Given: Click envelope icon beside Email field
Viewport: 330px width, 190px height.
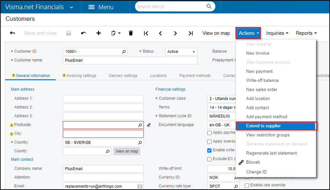Looking at the screenshot, I should pyautogui.click(x=140, y=186).
